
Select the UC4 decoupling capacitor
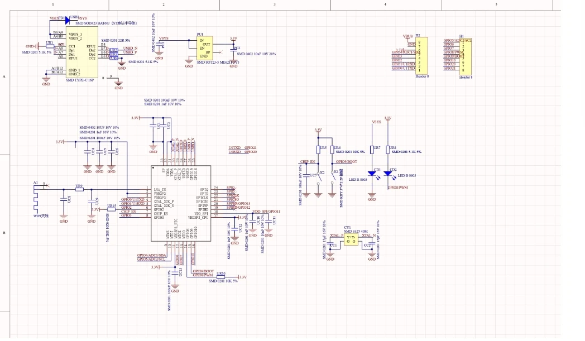click(87, 151)
